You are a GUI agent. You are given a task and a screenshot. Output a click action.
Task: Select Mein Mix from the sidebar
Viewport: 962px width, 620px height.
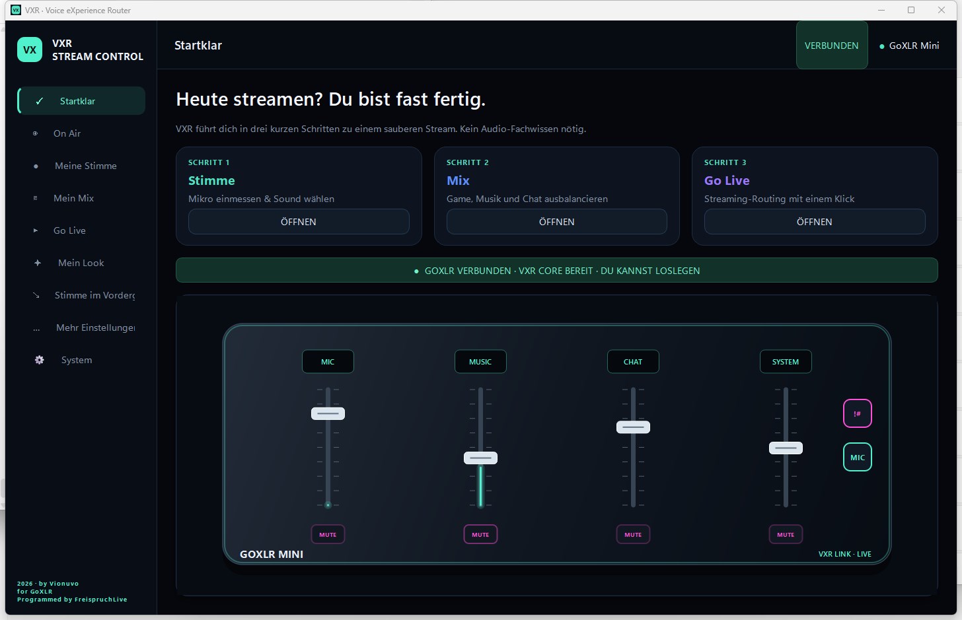tap(81, 198)
